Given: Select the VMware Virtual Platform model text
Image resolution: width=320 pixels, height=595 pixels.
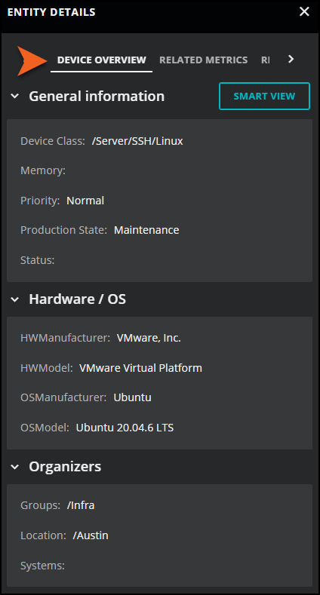Looking at the screenshot, I should [140, 368].
